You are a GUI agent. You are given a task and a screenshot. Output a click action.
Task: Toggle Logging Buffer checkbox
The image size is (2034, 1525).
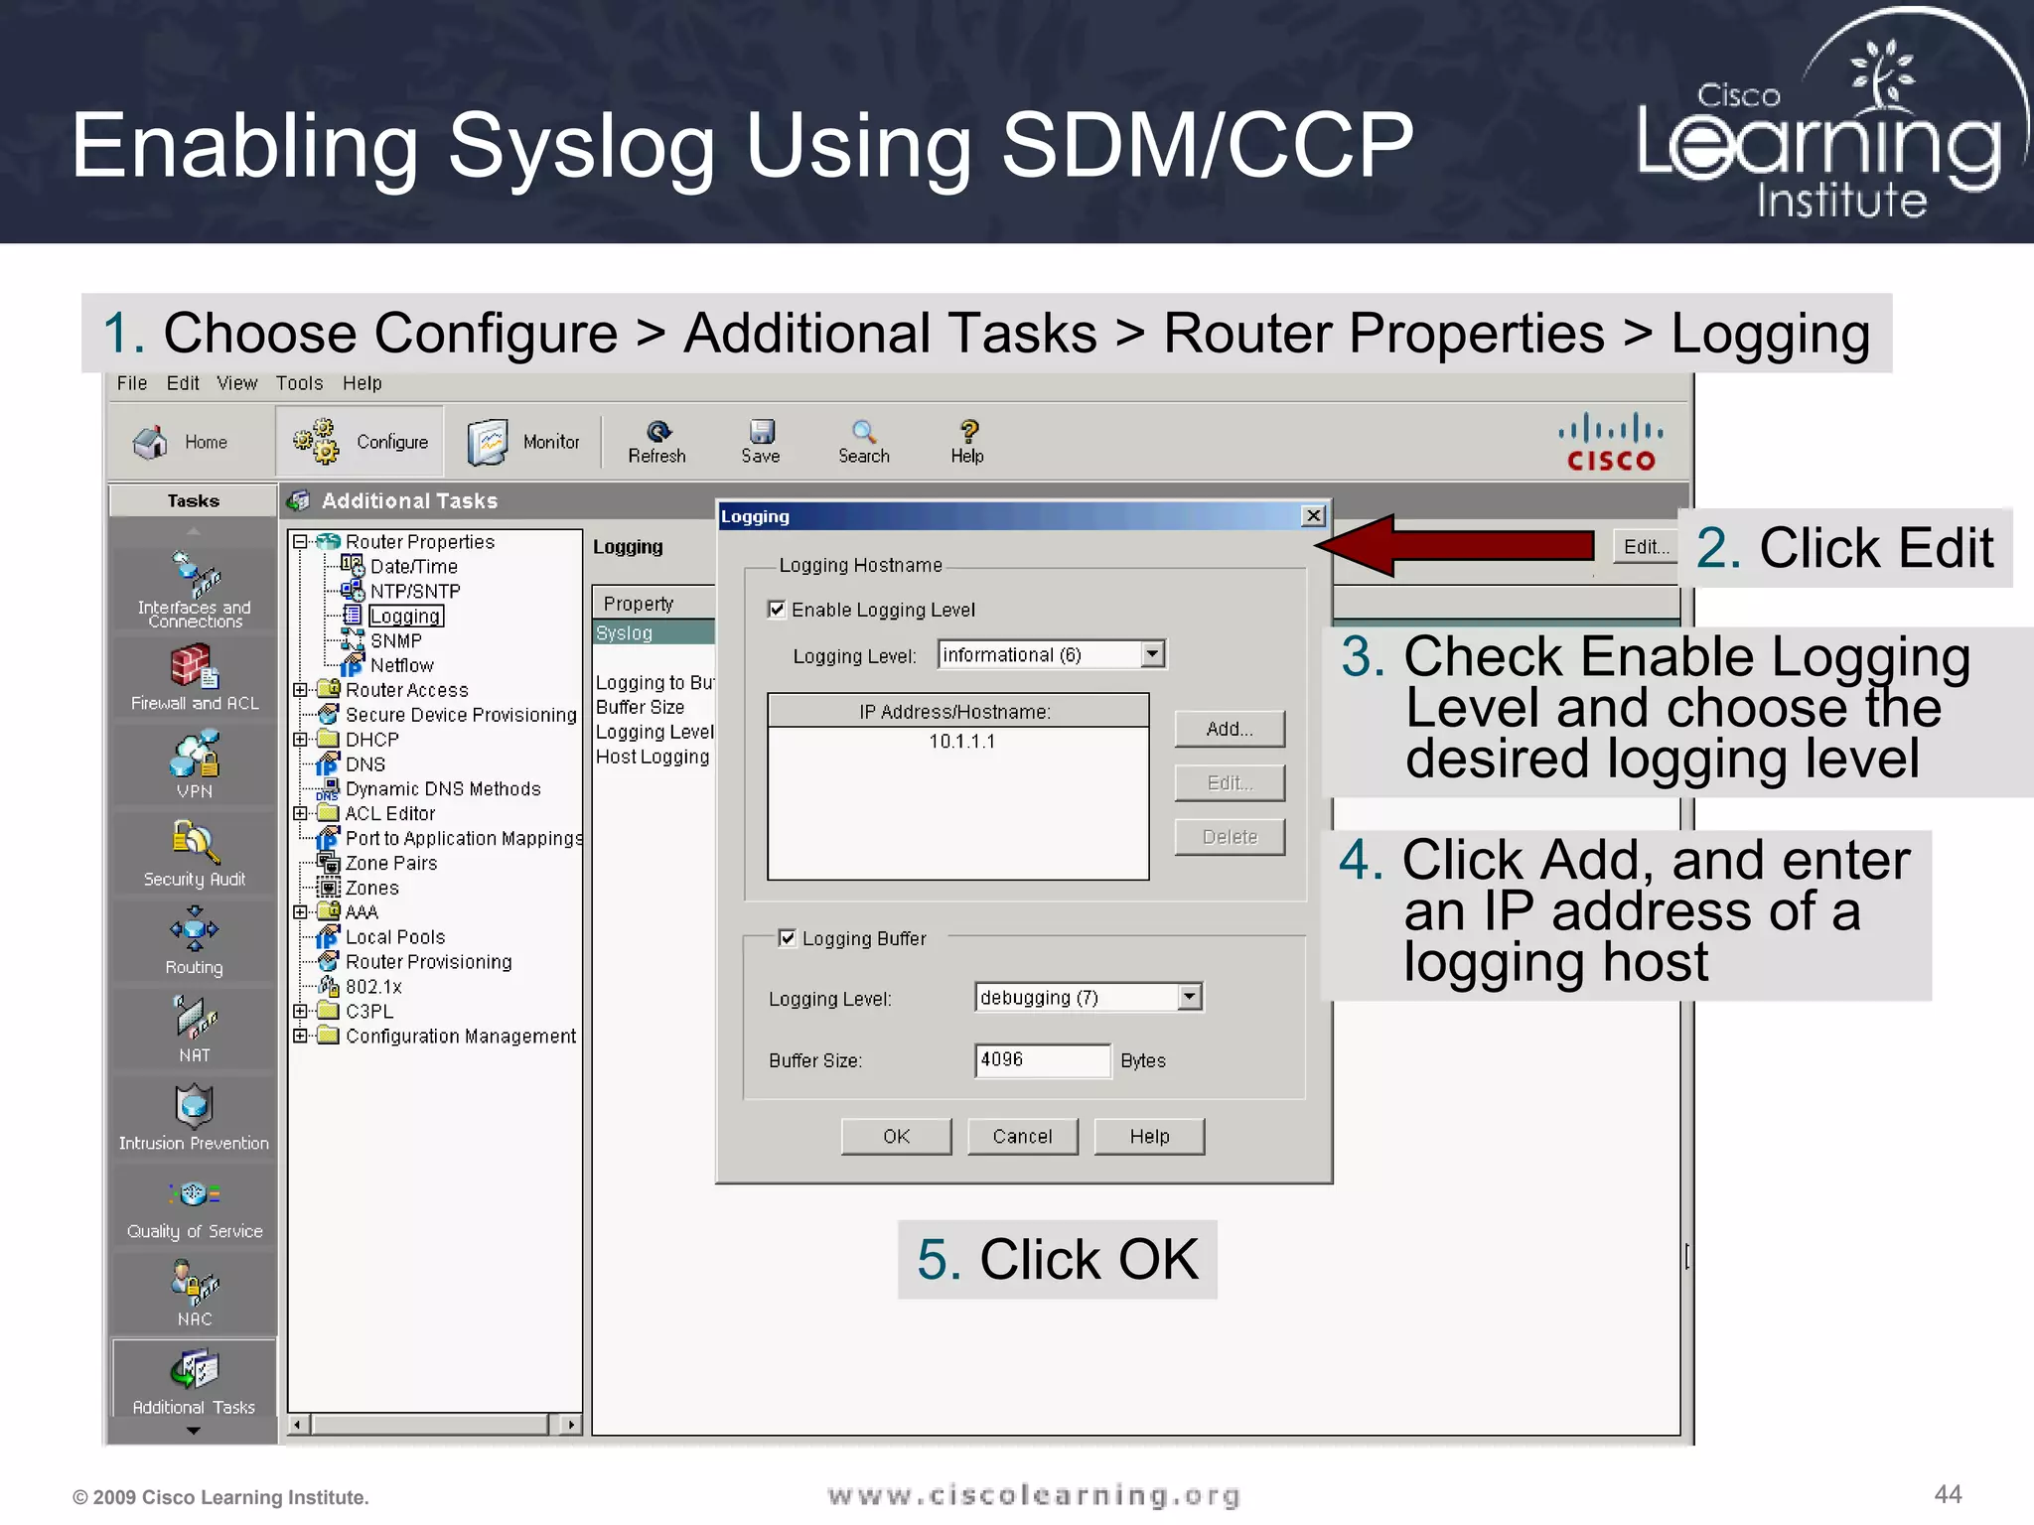pos(788,938)
